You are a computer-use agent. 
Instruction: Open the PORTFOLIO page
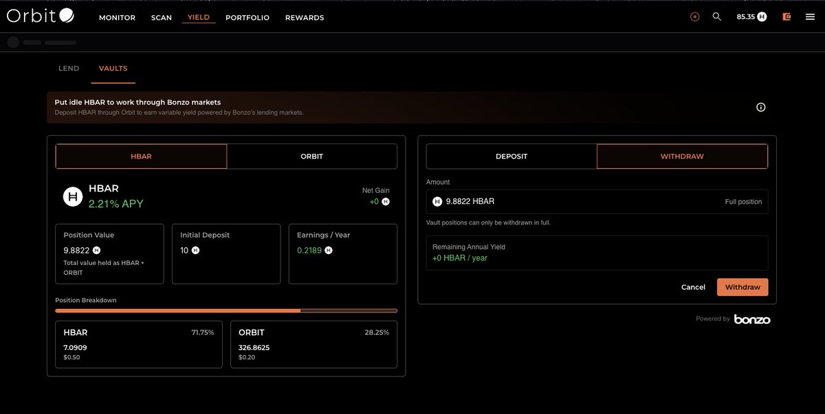[x=247, y=18]
